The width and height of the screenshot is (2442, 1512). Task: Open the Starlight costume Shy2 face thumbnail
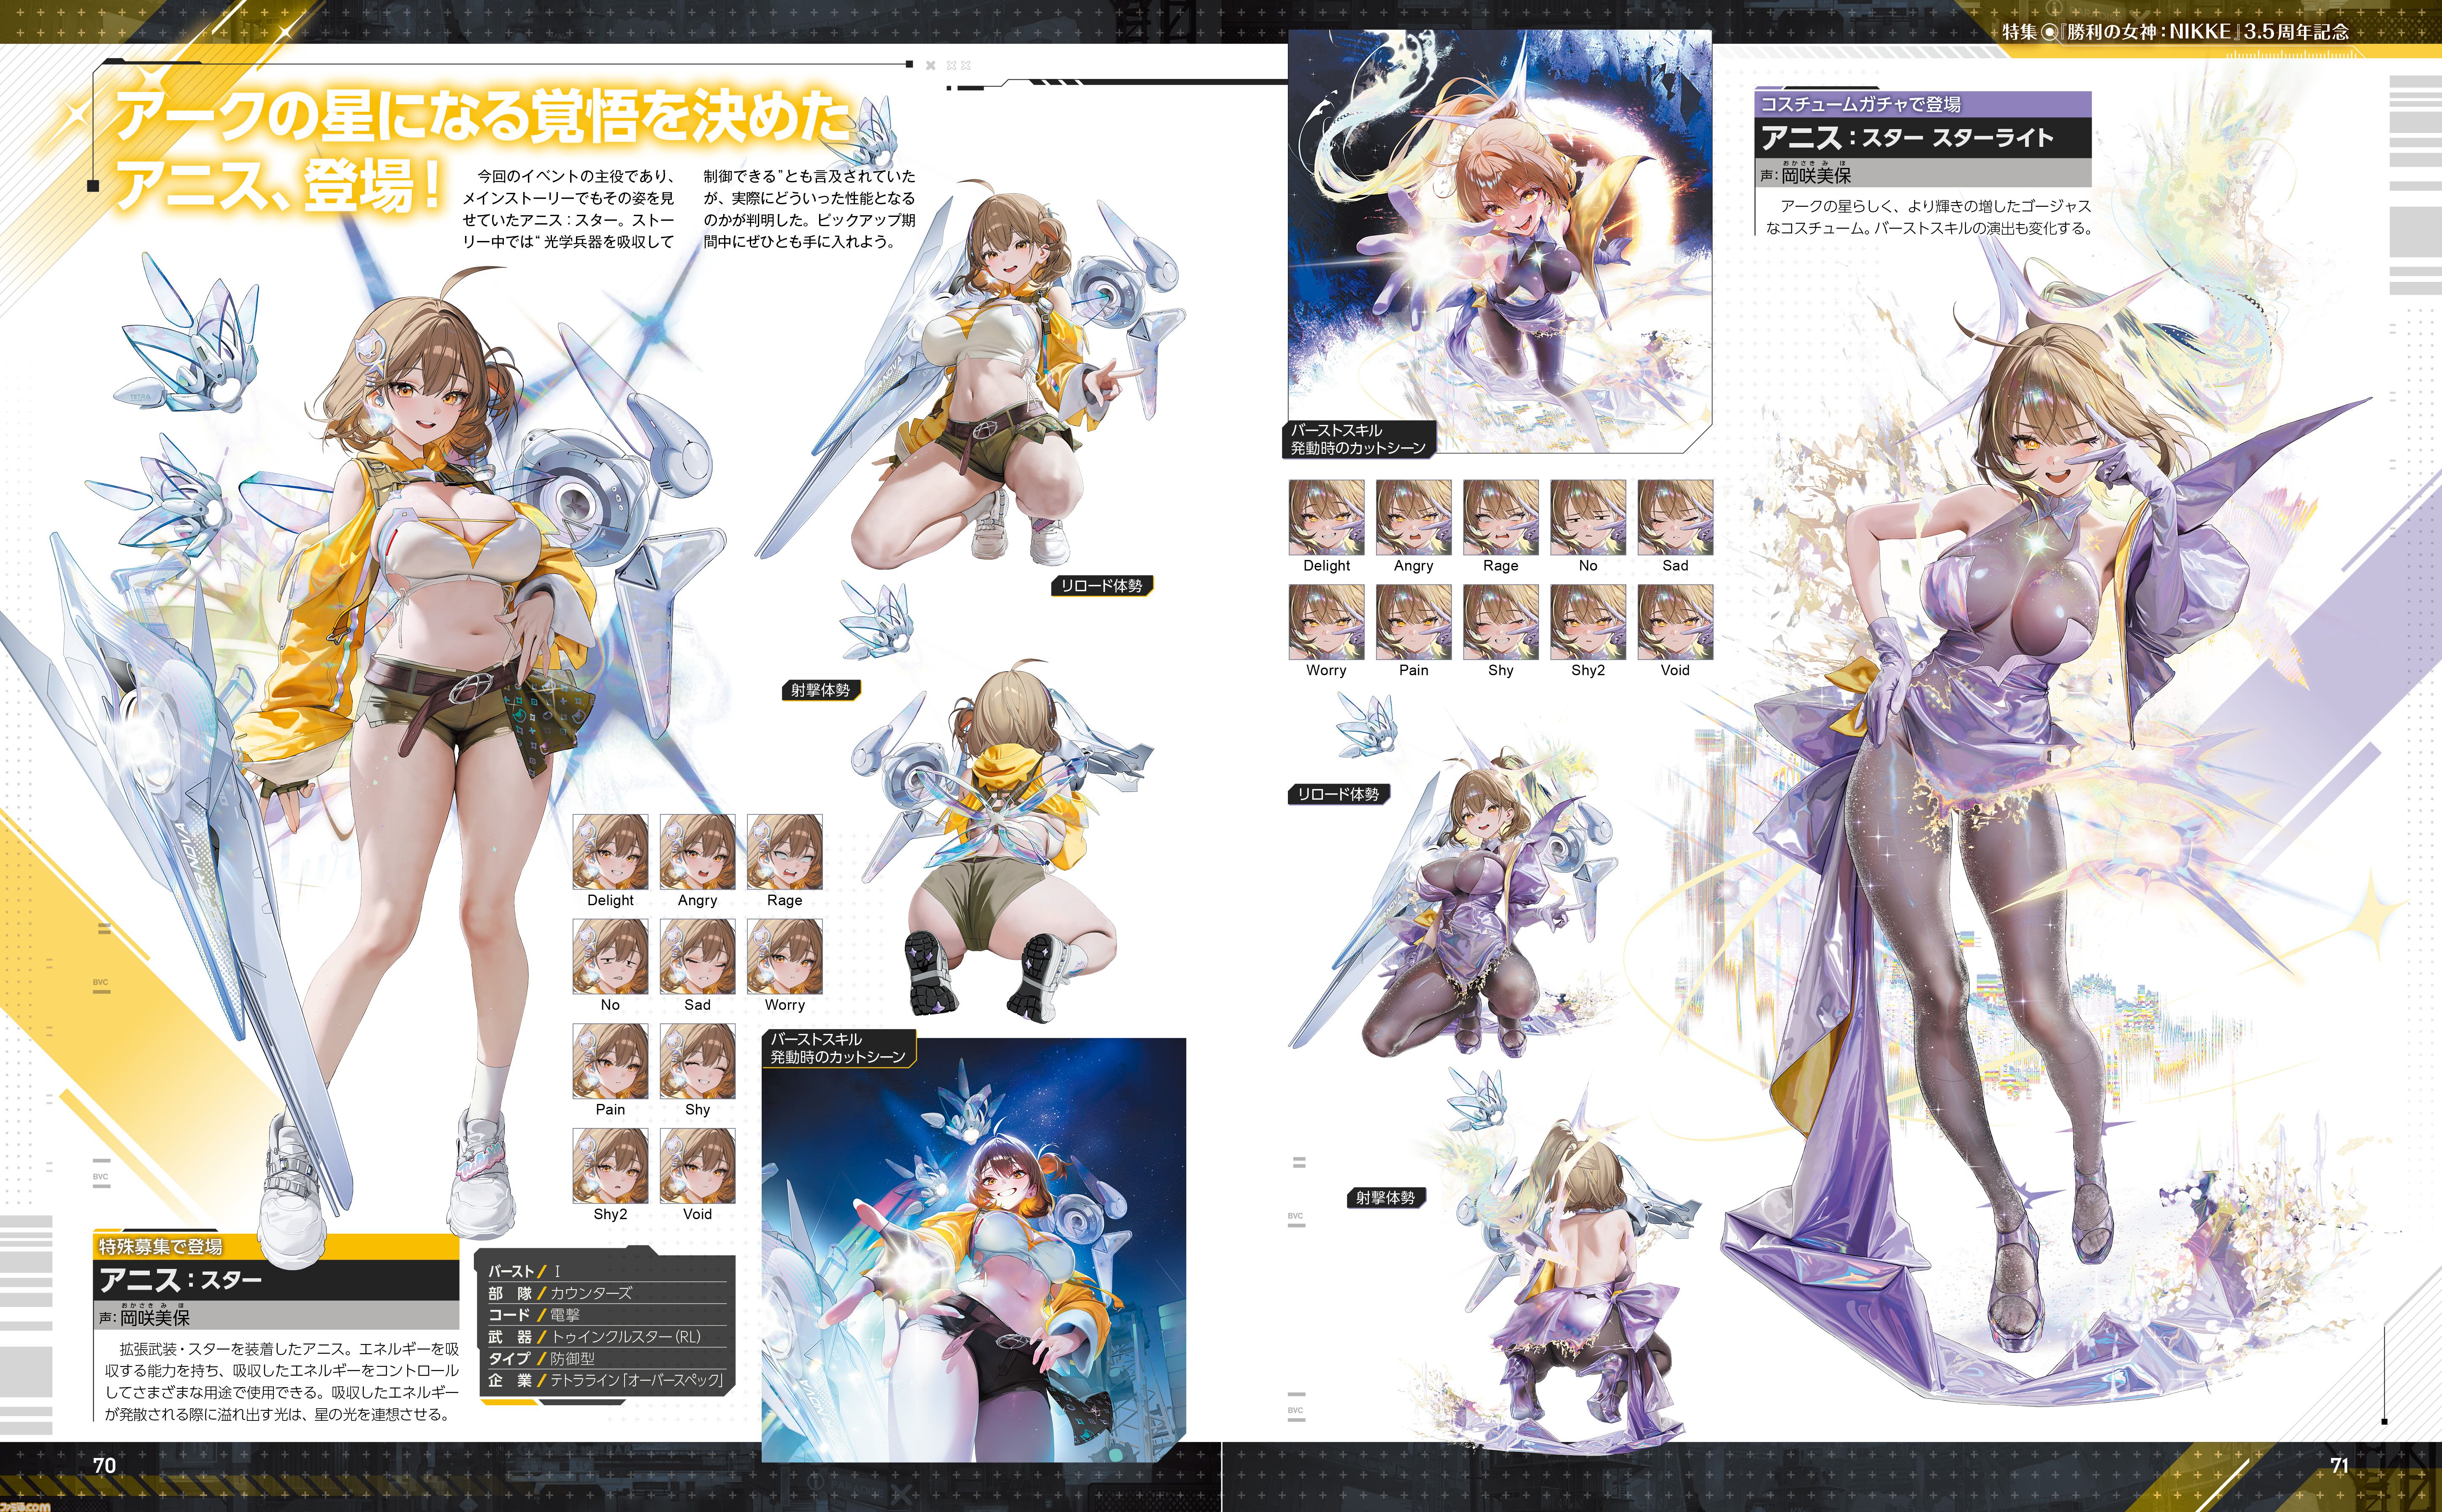click(x=1588, y=622)
